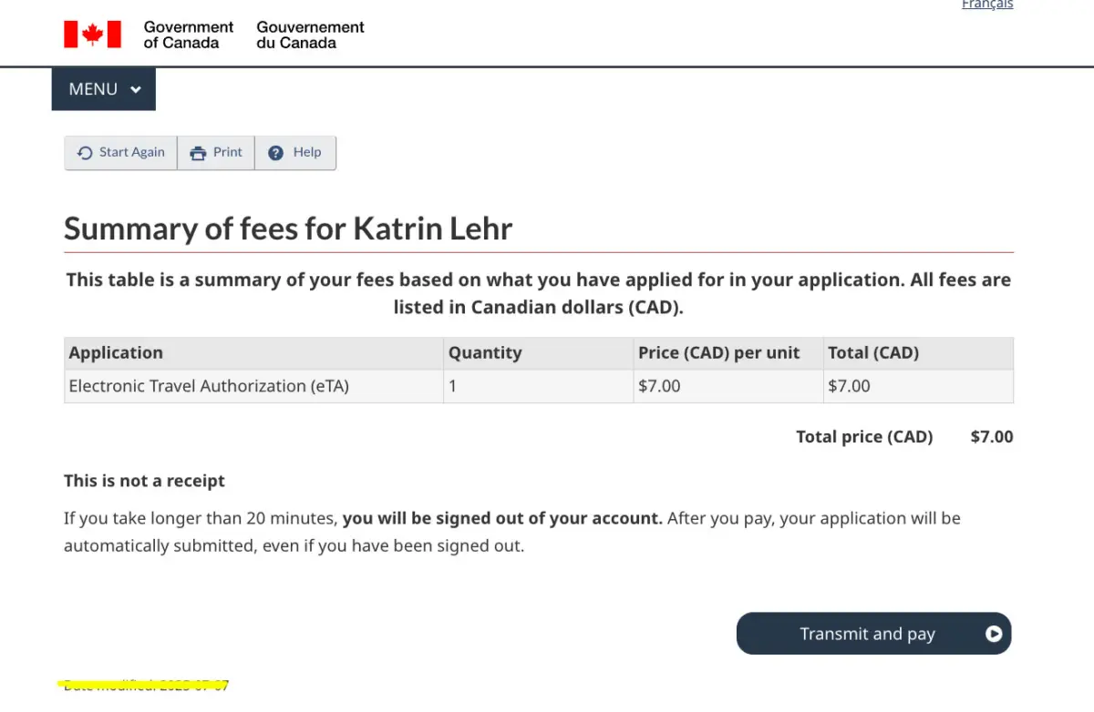Click the Canadian flag logo
Viewport: 1094px width, 712px height.
coord(92,35)
